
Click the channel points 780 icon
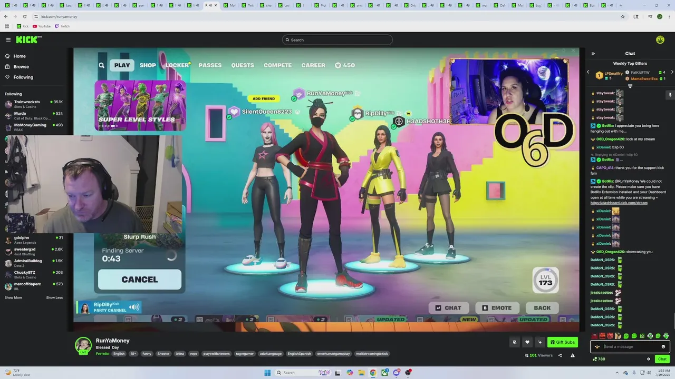pyautogui.click(x=599, y=359)
